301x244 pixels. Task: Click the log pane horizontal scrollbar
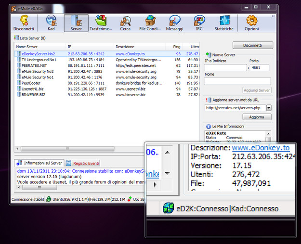point(39,187)
